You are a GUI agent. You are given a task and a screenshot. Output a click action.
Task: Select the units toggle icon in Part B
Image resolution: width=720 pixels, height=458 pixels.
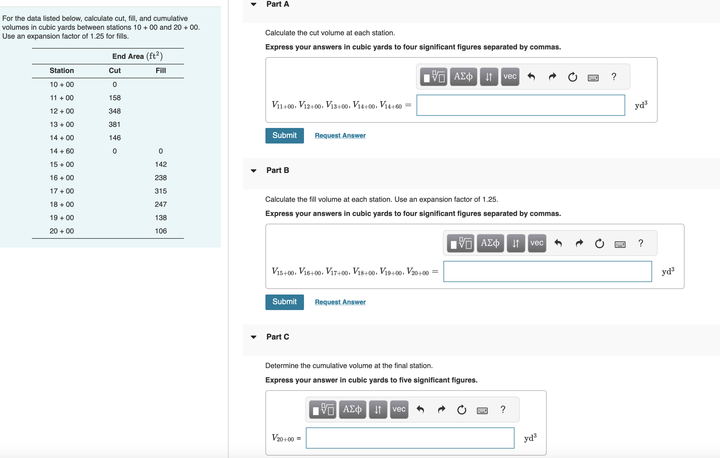(516, 243)
